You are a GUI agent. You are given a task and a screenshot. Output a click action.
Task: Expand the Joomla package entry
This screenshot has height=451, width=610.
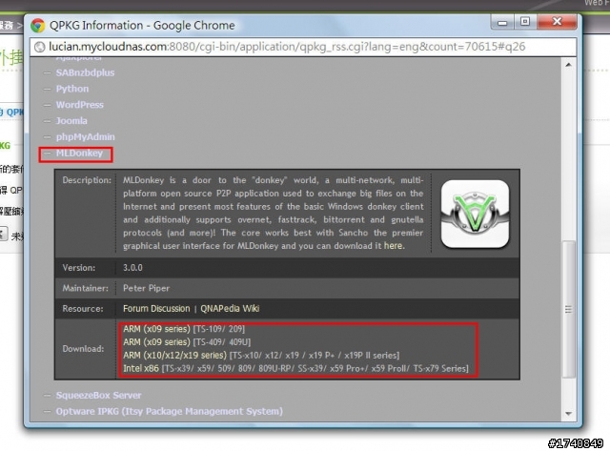pyautogui.click(x=71, y=121)
